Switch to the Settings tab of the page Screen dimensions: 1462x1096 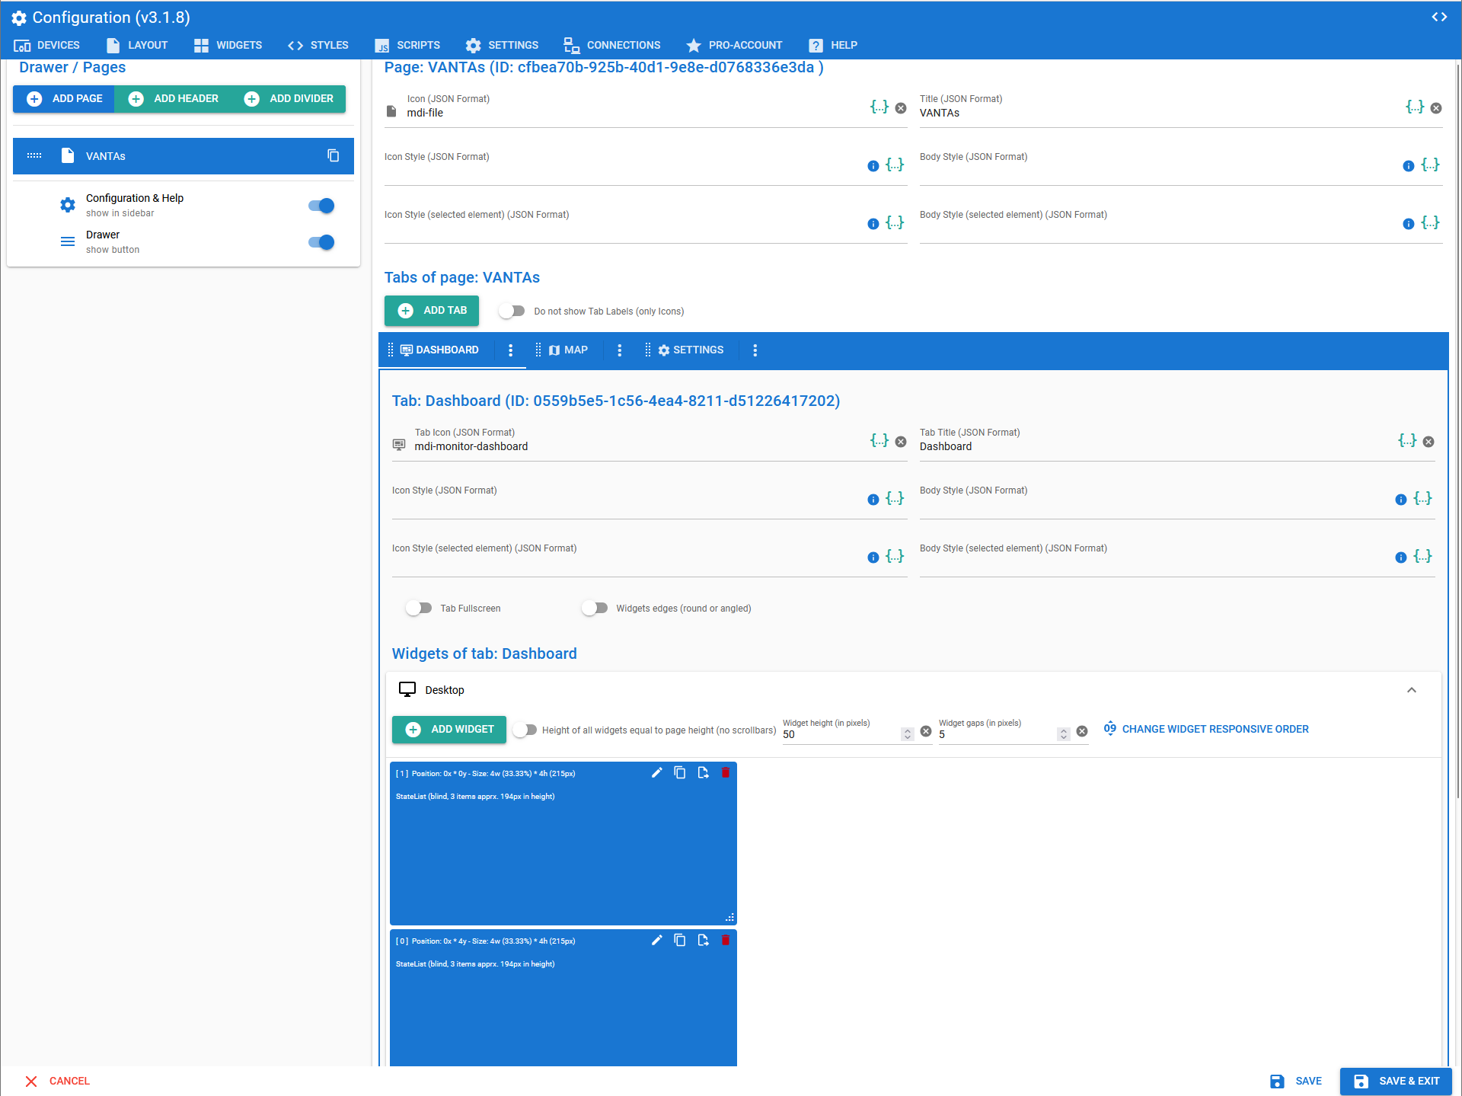click(691, 350)
